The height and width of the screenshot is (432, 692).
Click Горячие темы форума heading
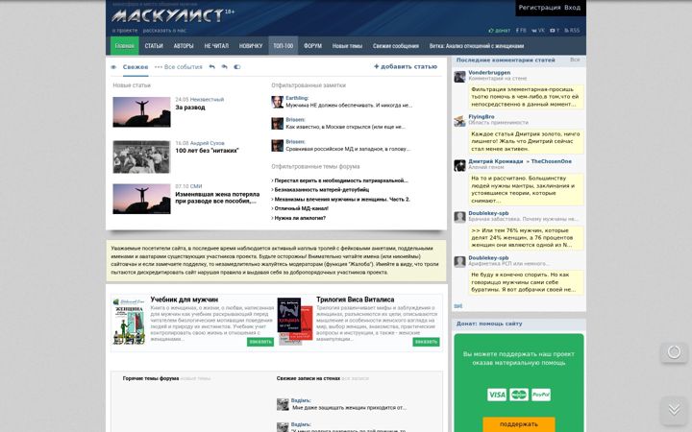151,378
